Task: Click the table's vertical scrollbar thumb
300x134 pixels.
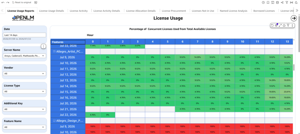Action: (294, 67)
